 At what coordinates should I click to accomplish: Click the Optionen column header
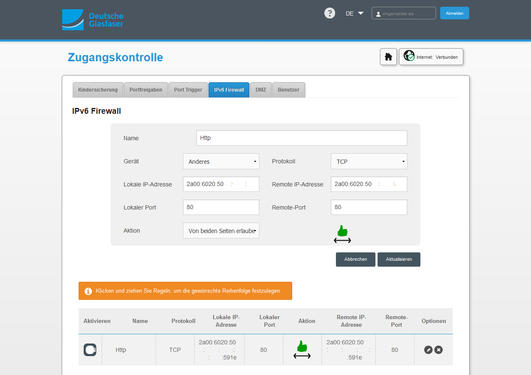pyautogui.click(x=434, y=321)
